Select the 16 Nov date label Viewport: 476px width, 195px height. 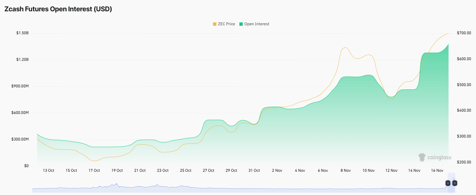[437, 170]
